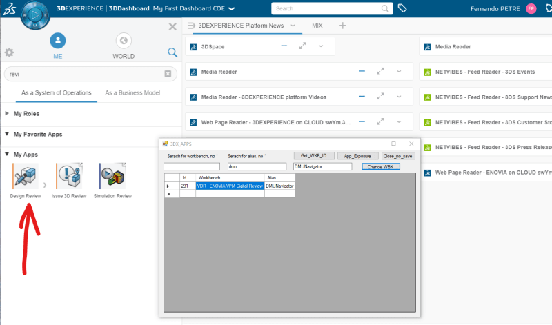Viewport: 552px width, 325px height.
Task: Maximize Media Reader platform Videos widget
Action: pos(380,96)
